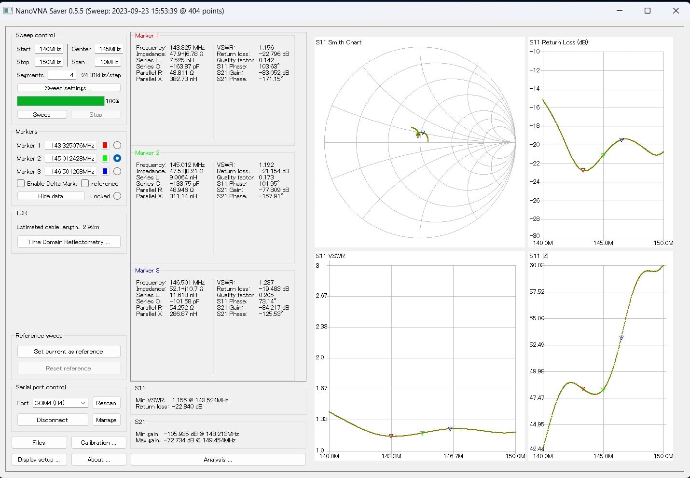
Task: Disconnect from the serial device
Action: [x=53, y=420]
